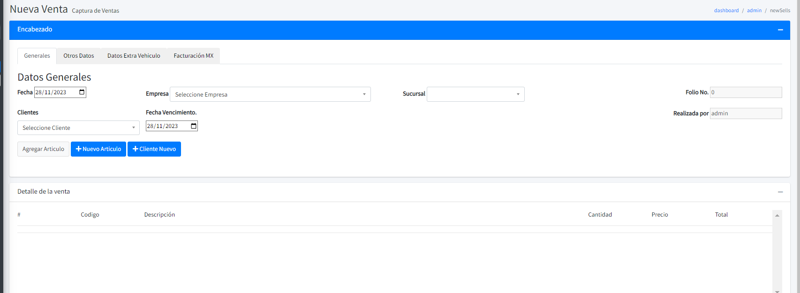Switch to the Otros Datos tab
Viewport: 800px width, 293px height.
tap(79, 56)
